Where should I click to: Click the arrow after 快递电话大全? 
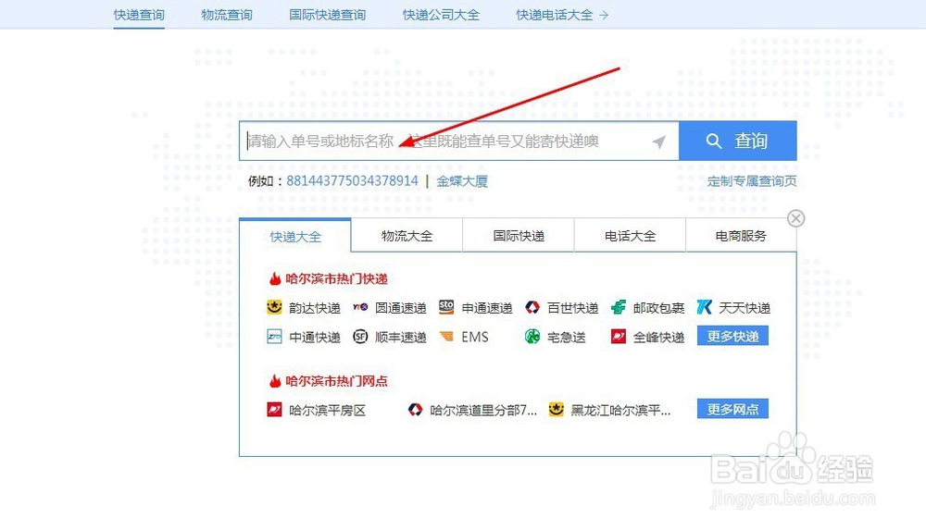[x=604, y=16]
